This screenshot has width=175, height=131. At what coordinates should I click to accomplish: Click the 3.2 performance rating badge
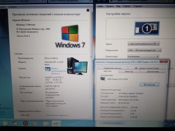(x=47, y=69)
